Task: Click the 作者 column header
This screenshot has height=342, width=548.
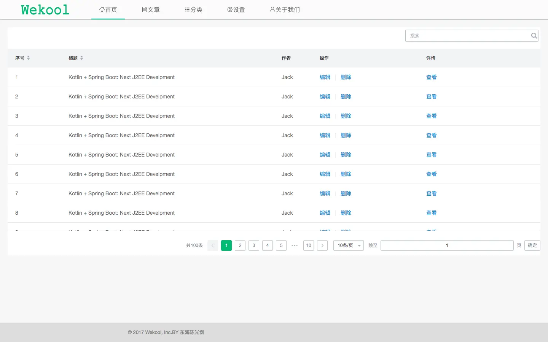Action: (x=286, y=58)
